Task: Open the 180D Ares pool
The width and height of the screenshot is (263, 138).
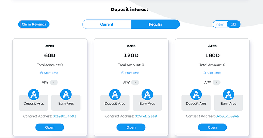Action: pos(212,127)
